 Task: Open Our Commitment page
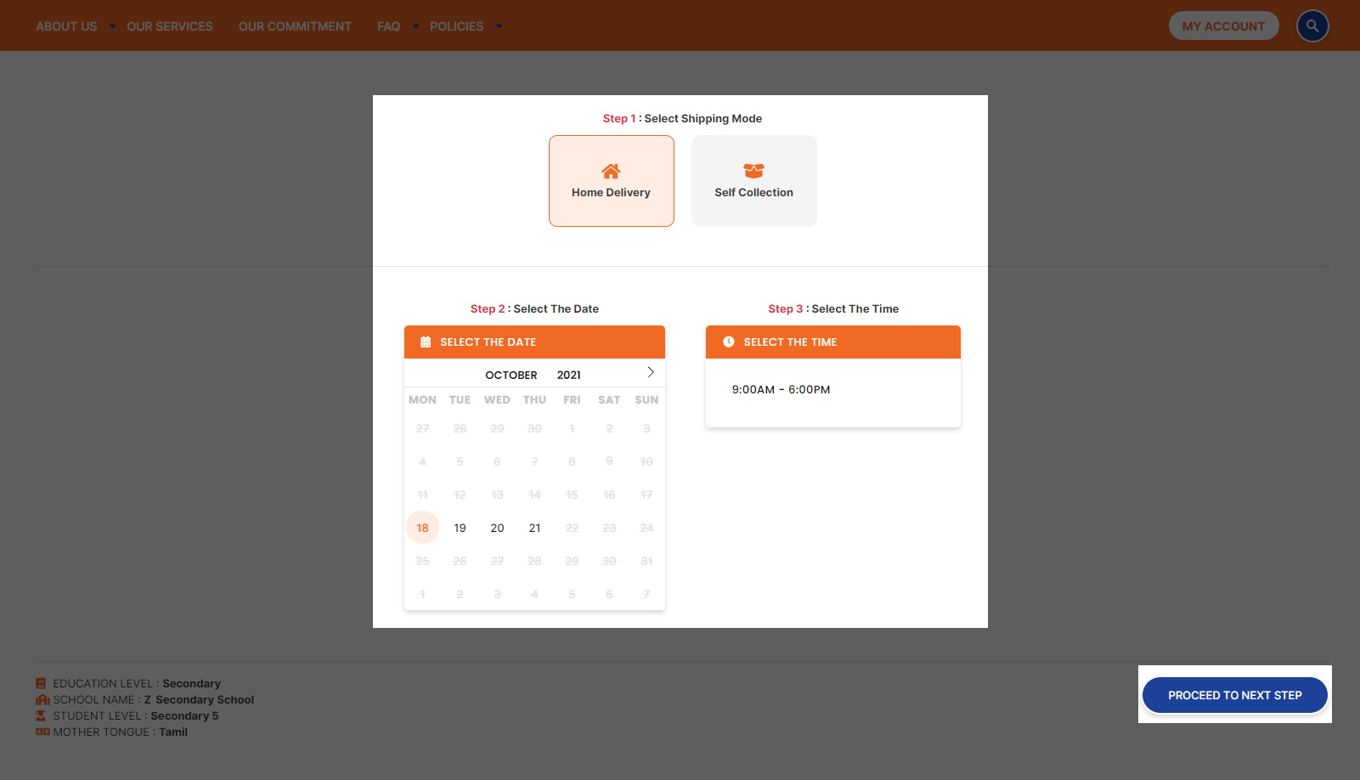295,26
